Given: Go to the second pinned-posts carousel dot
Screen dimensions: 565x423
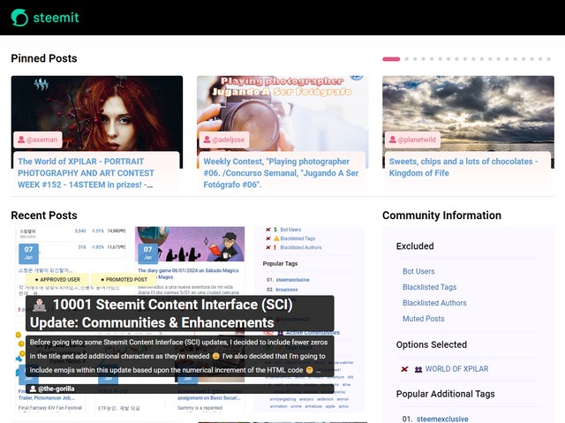Looking at the screenshot, I should point(406,59).
